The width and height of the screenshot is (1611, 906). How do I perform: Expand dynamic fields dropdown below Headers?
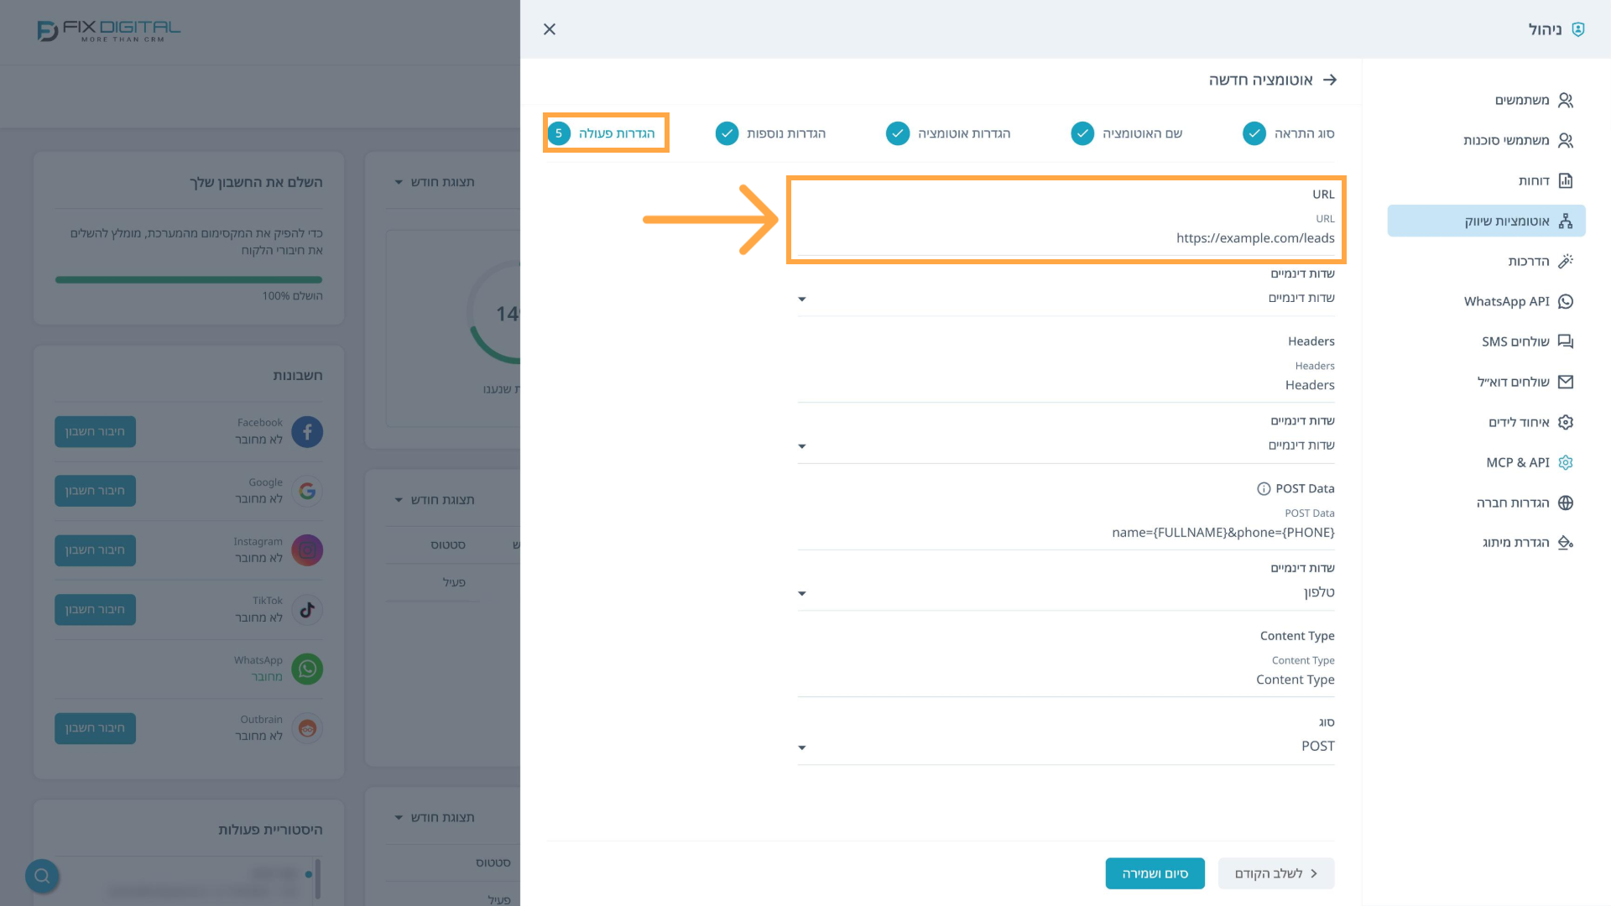pos(1066,445)
